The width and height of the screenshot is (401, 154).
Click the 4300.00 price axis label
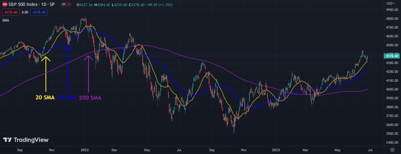click(x=392, y=63)
